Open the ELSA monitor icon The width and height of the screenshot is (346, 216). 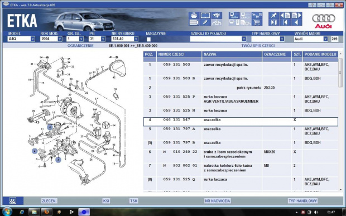click(234, 16)
